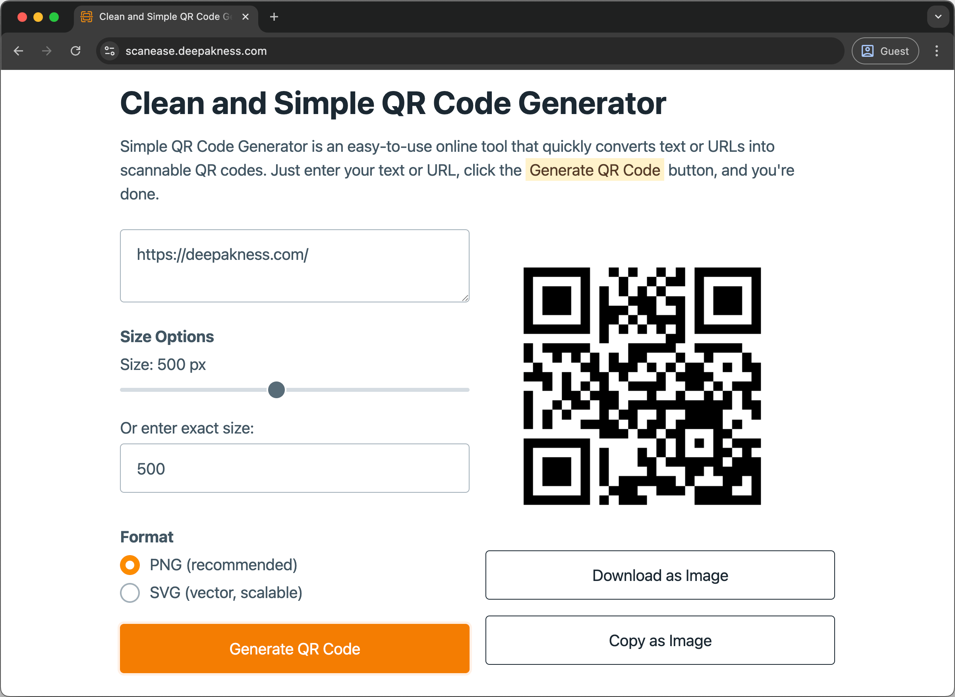955x697 pixels.
Task: Go back using the browser back arrow
Action: [19, 51]
